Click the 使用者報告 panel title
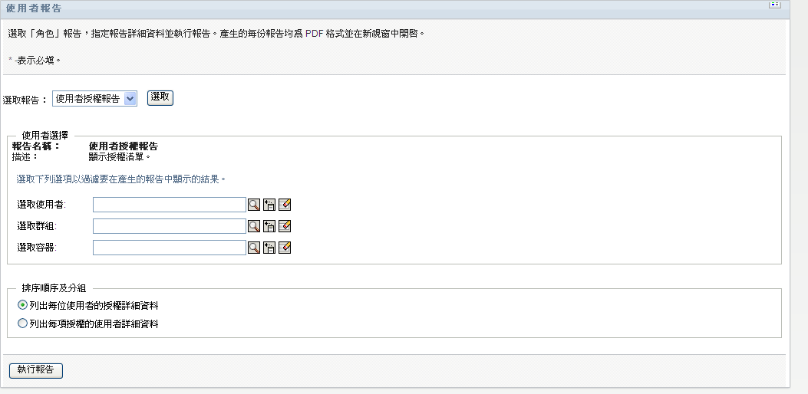Image resolution: width=808 pixels, height=394 pixels. point(34,8)
